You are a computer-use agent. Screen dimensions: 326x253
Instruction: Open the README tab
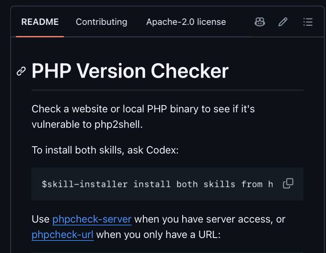(40, 22)
